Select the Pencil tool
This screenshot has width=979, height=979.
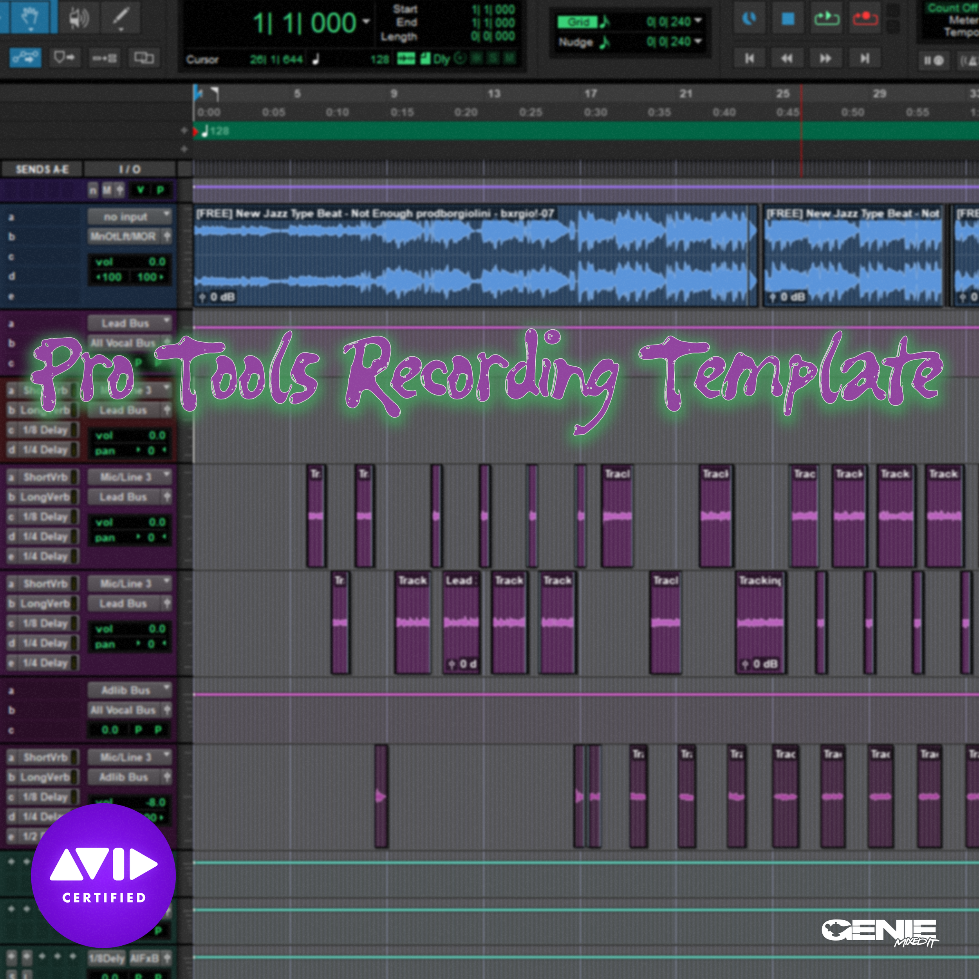click(x=121, y=18)
